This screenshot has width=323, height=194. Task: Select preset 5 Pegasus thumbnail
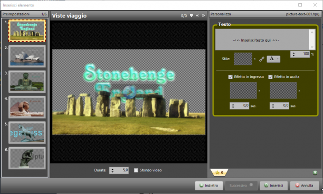(27, 133)
